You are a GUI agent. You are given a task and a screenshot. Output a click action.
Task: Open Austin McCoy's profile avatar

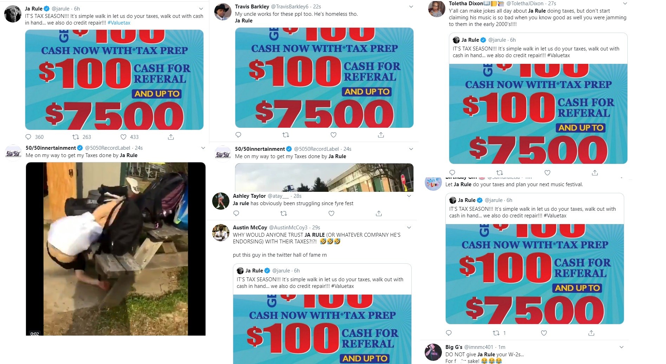pyautogui.click(x=221, y=233)
